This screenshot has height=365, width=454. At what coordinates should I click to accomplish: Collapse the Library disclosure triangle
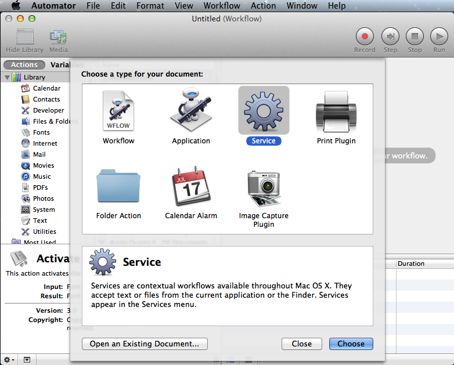[x=7, y=77]
